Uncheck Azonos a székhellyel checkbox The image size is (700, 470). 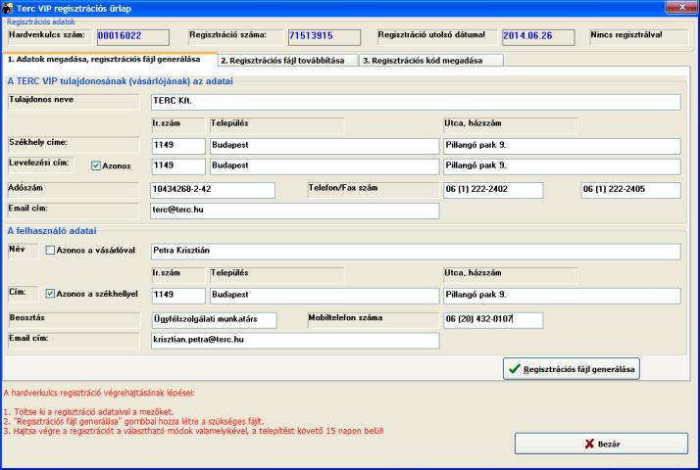coord(50,294)
